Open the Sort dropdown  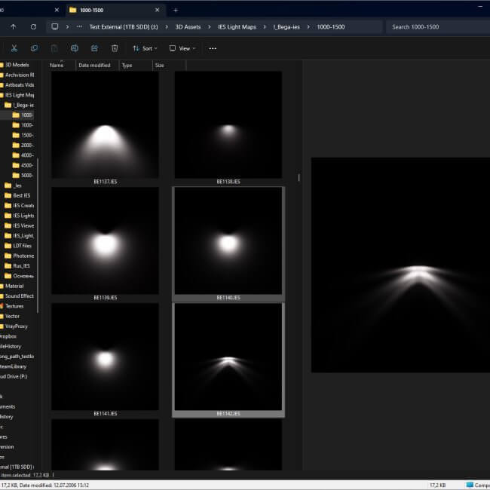[x=145, y=48]
